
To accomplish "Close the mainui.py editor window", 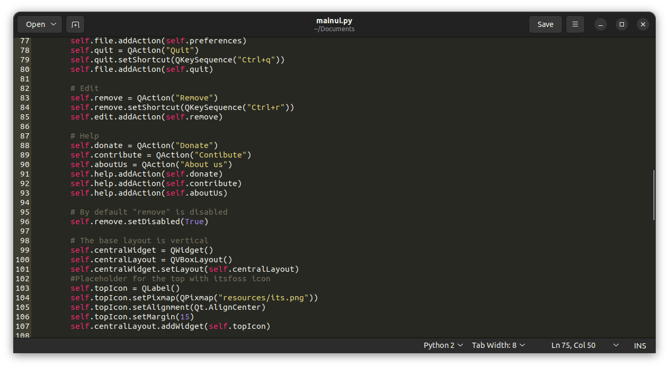I will click(643, 24).
